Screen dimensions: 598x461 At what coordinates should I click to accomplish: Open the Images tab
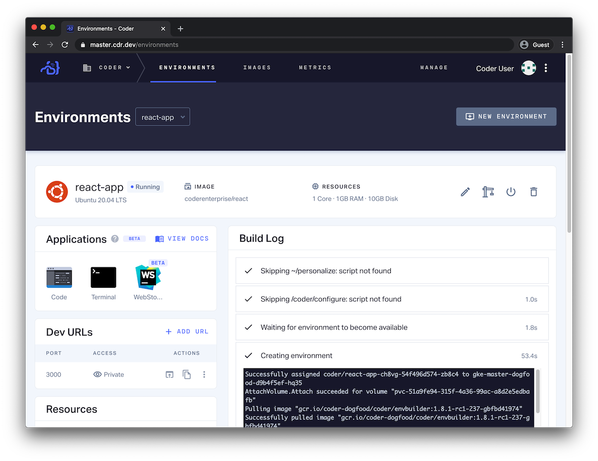click(x=257, y=68)
